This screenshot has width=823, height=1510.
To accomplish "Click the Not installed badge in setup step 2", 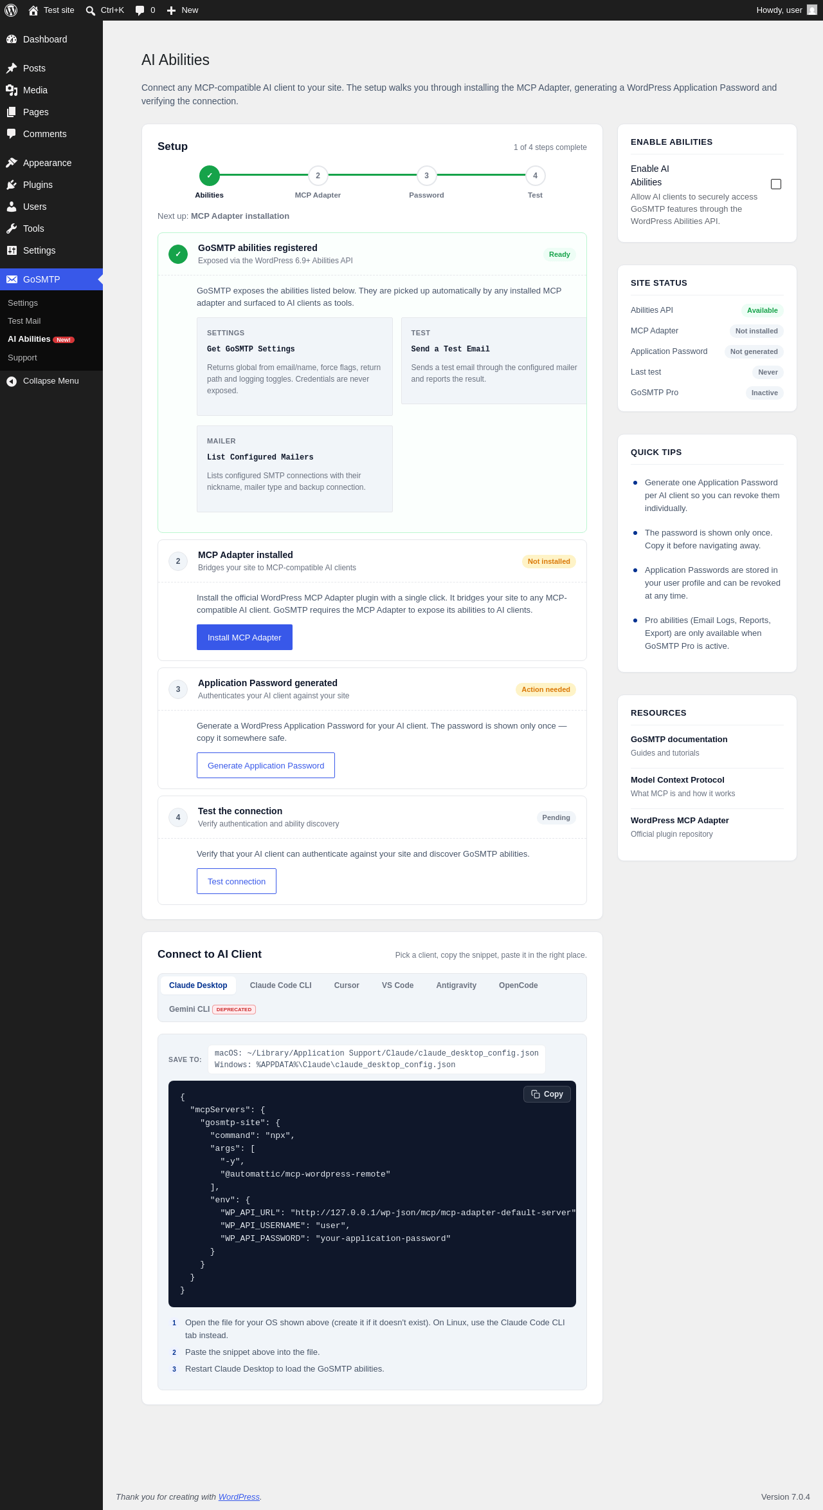I will pos(549,561).
